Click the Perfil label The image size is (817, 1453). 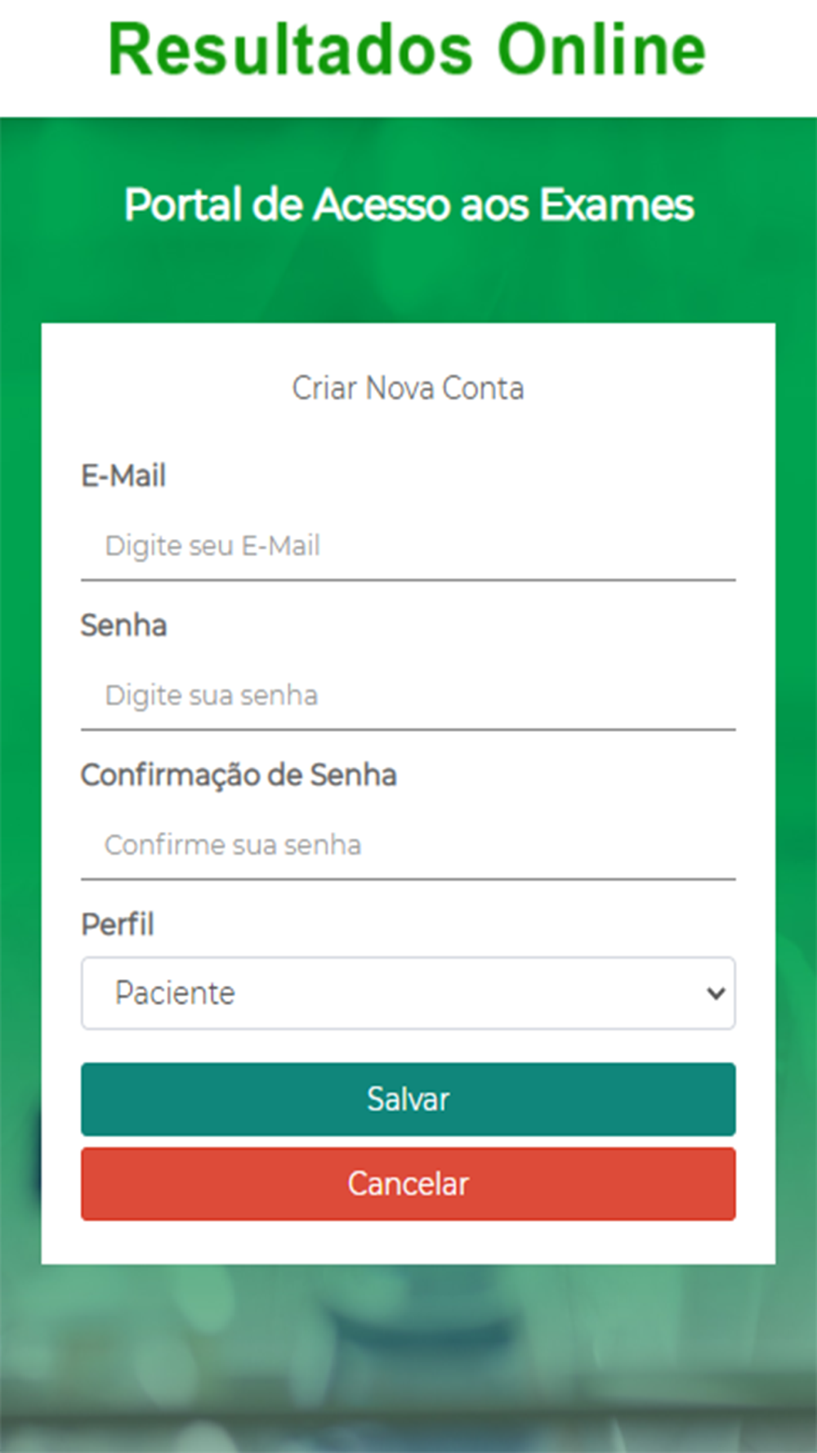point(118,924)
